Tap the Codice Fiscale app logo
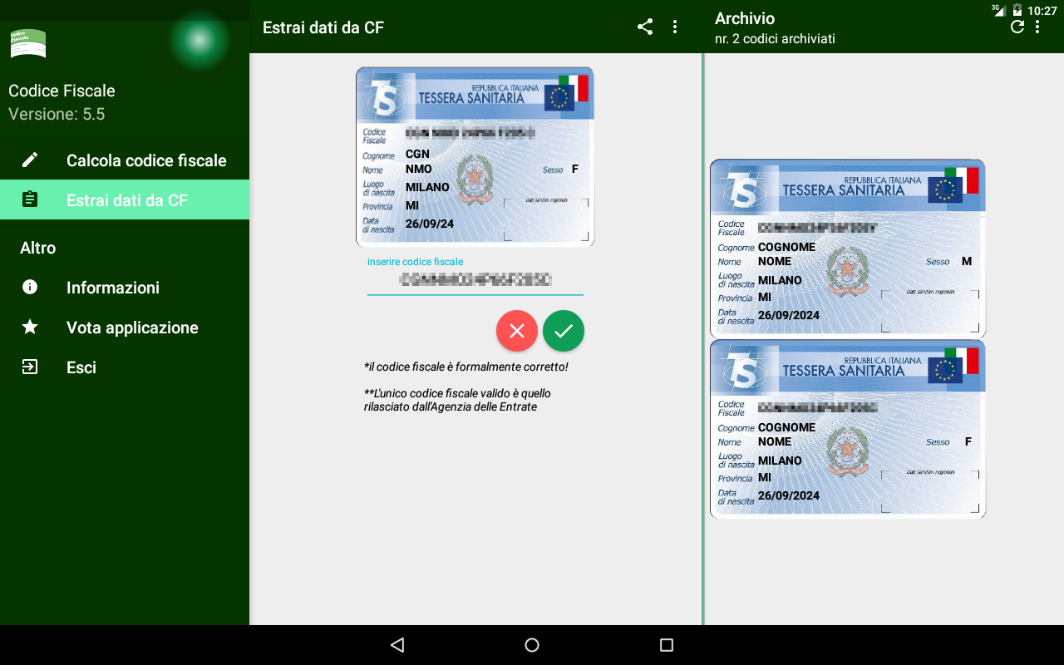This screenshot has width=1064, height=665. click(28, 43)
